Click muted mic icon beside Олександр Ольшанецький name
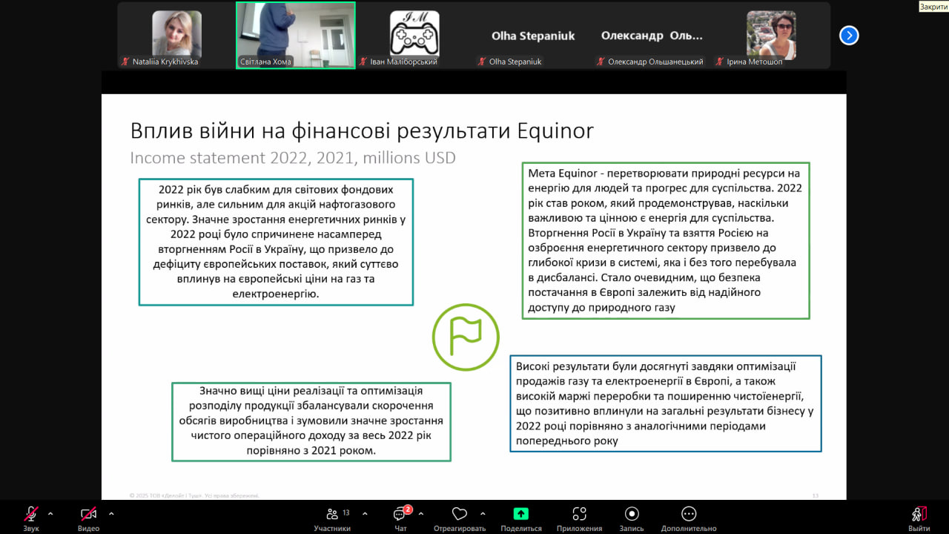This screenshot has height=534, width=949. (601, 62)
